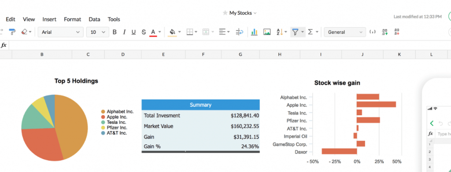Toggle italic formatting

[124, 32]
